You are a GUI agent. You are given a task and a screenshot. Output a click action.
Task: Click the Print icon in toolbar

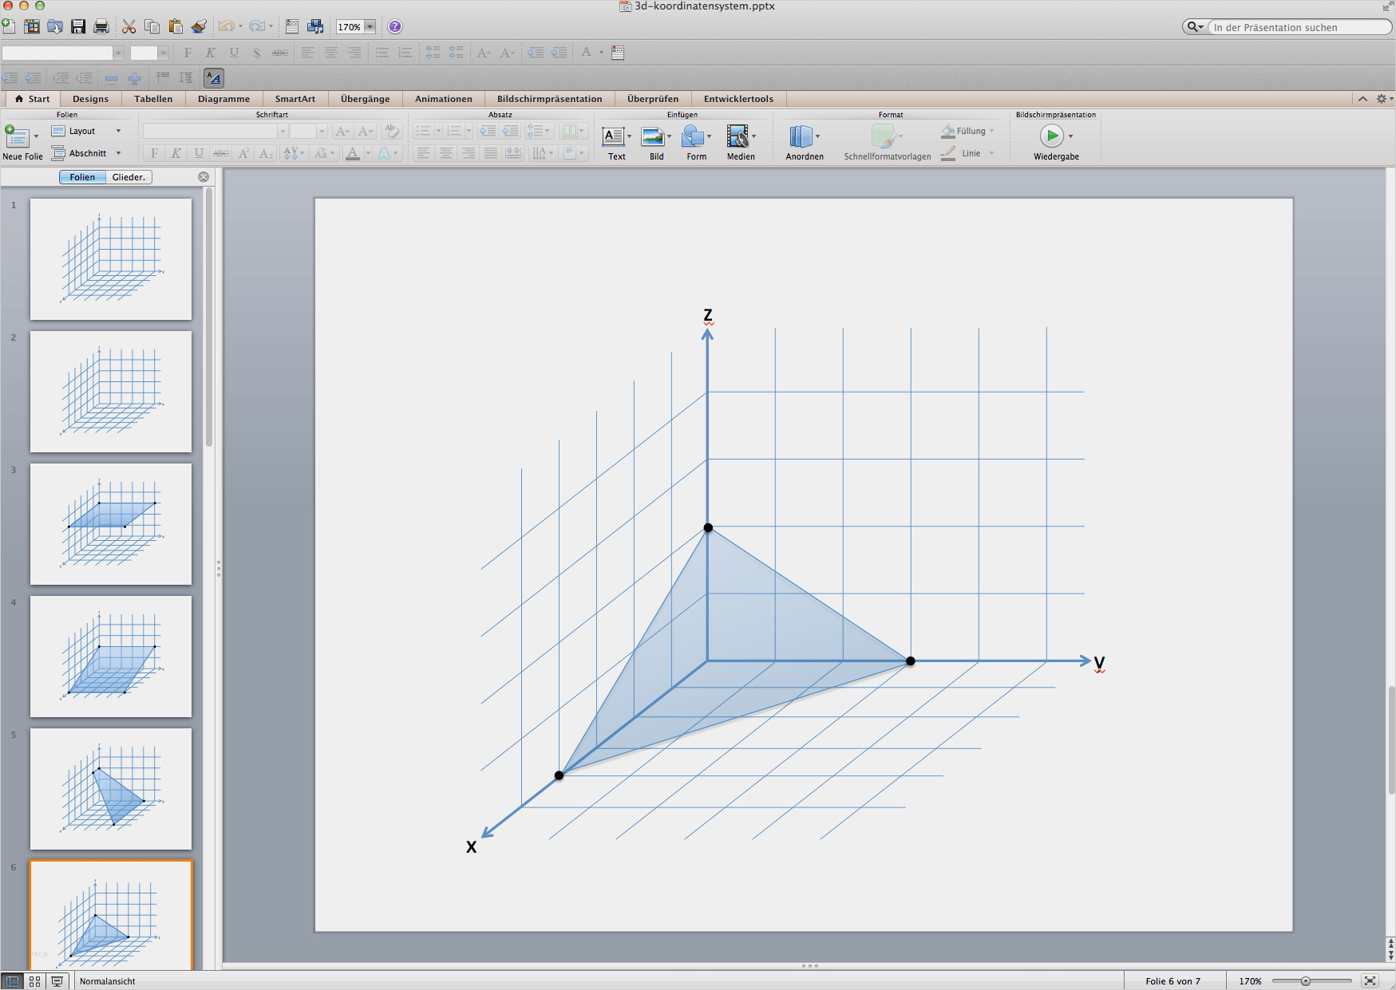click(101, 27)
